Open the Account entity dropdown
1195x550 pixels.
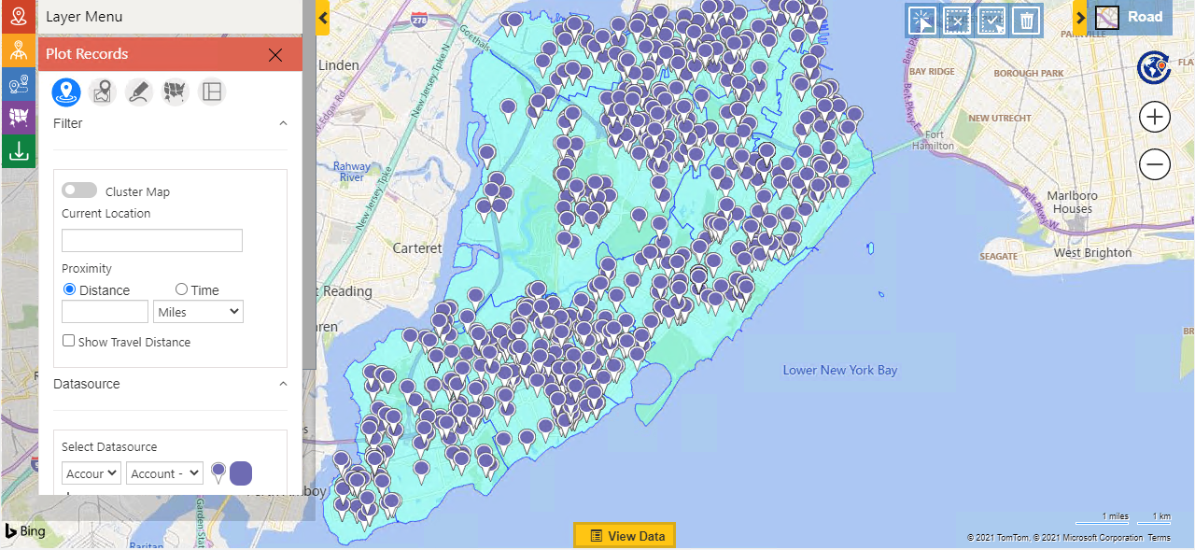point(91,473)
